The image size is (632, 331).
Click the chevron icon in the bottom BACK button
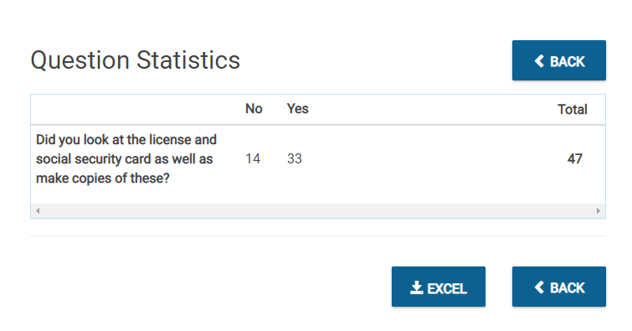539,287
